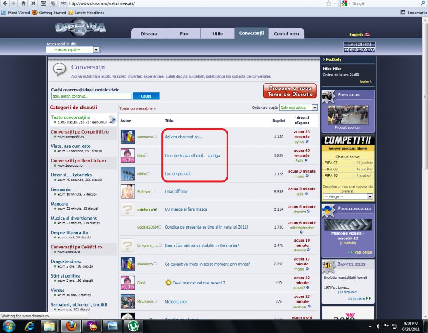Viewport: 428px width, 333px height.
Task: Switch to the Utile tab
Action: [218, 34]
